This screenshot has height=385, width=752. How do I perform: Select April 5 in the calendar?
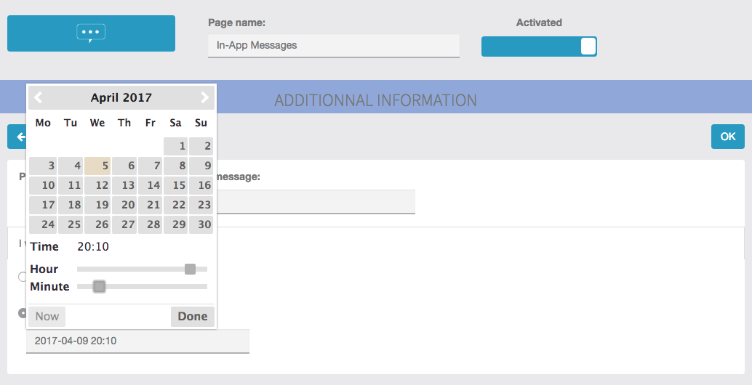coord(97,166)
